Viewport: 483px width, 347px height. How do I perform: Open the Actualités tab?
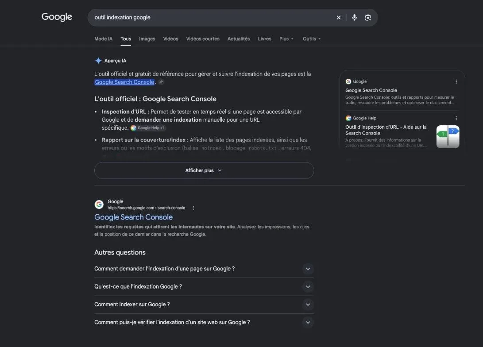pyautogui.click(x=239, y=39)
